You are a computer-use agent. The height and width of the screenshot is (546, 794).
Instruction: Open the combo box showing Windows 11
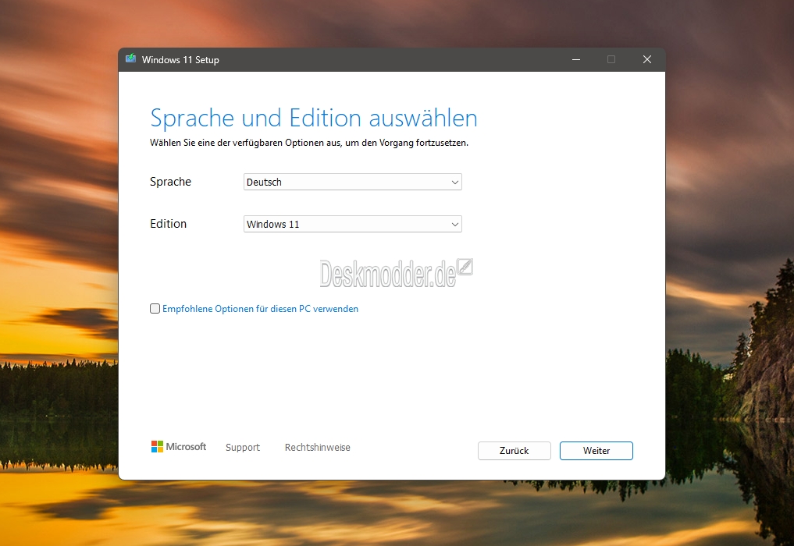pos(352,224)
